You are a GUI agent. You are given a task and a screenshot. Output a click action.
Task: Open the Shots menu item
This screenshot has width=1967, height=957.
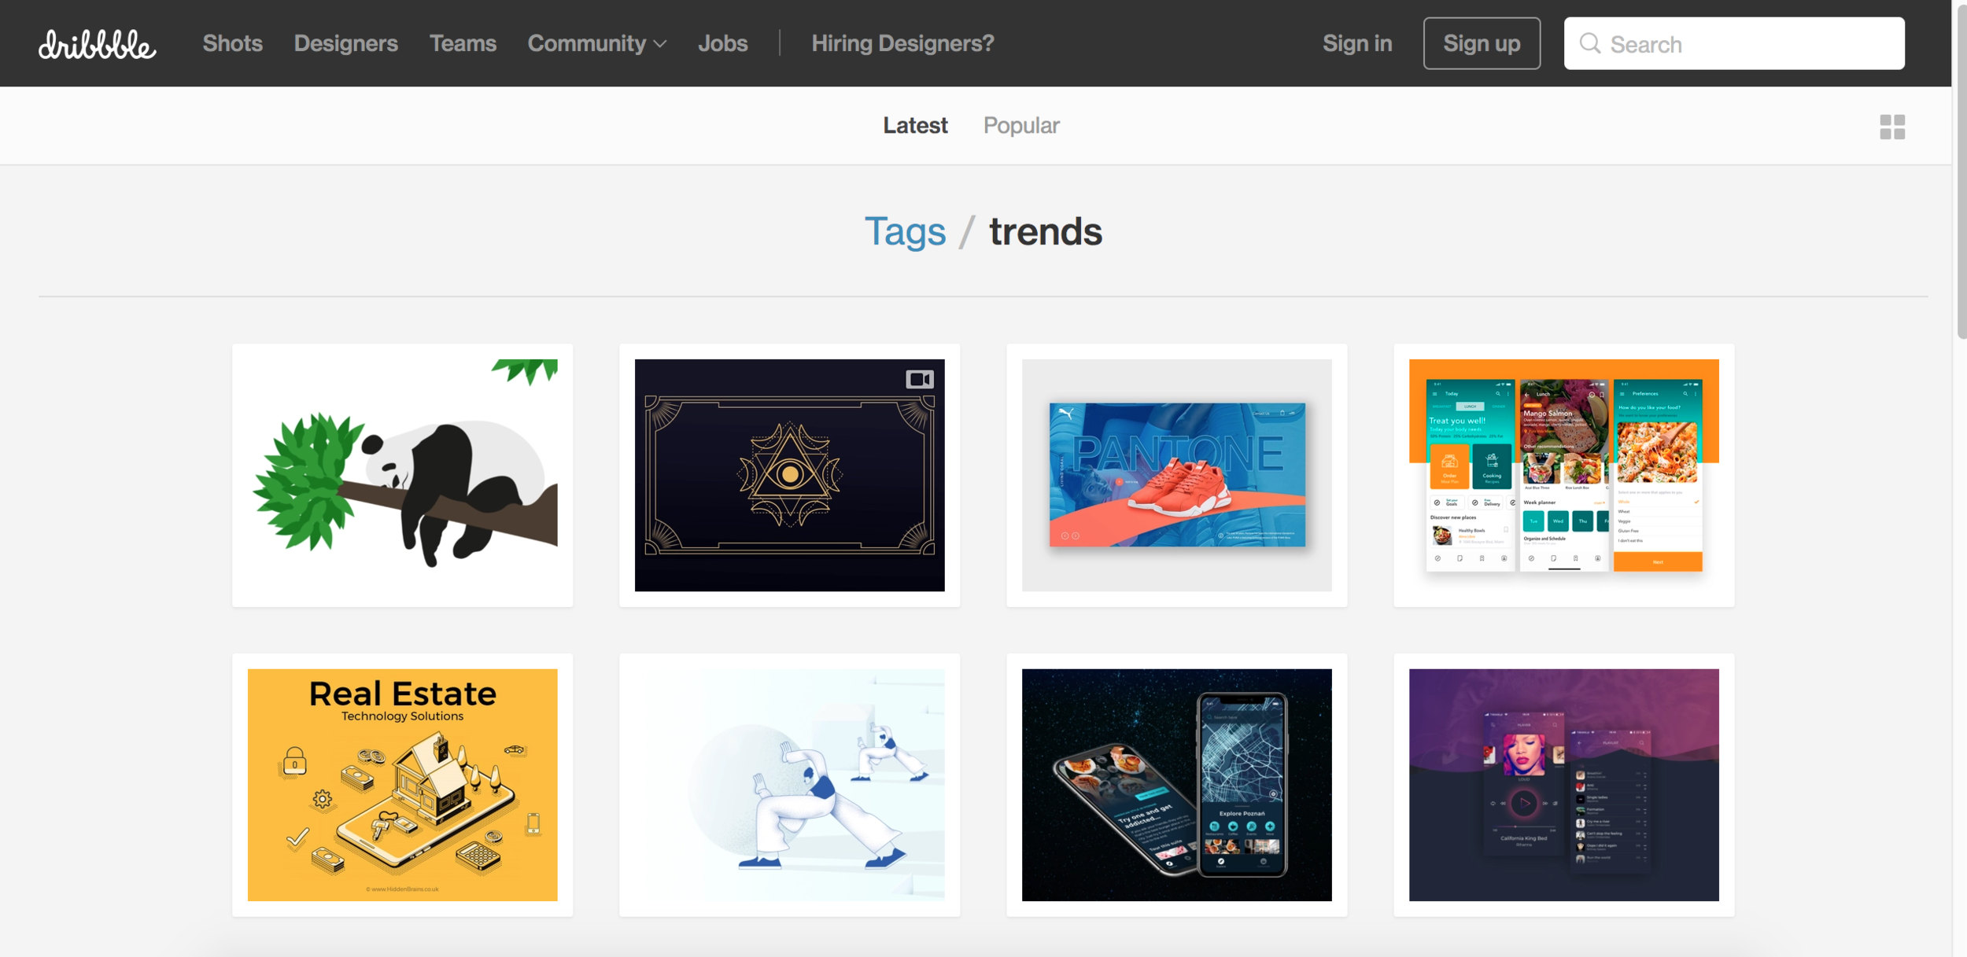(x=232, y=43)
